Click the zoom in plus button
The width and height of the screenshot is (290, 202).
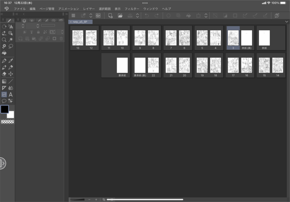(x=96, y=199)
